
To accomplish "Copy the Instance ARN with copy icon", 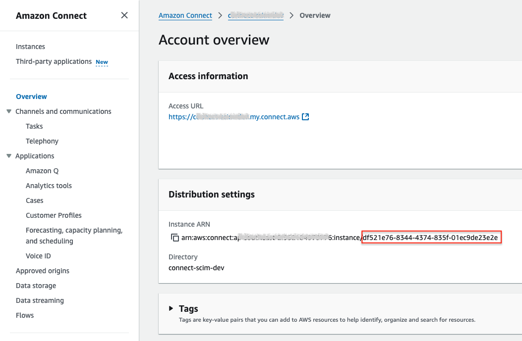I will pyautogui.click(x=174, y=238).
